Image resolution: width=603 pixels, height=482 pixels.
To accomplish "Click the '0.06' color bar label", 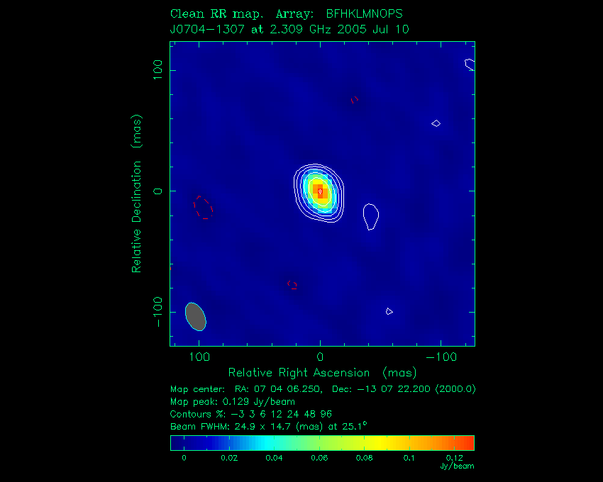I will (319, 458).
